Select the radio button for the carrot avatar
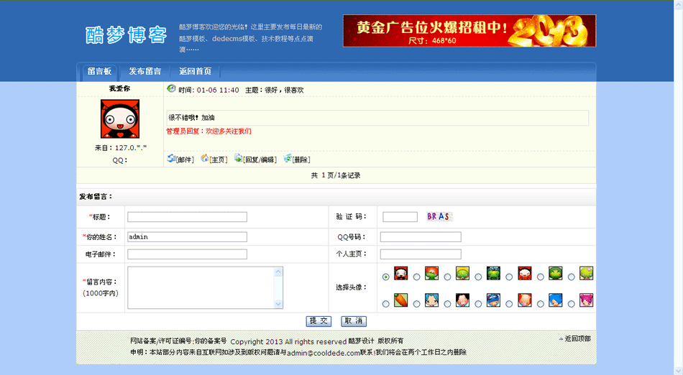The width and height of the screenshot is (683, 375). pos(386,304)
